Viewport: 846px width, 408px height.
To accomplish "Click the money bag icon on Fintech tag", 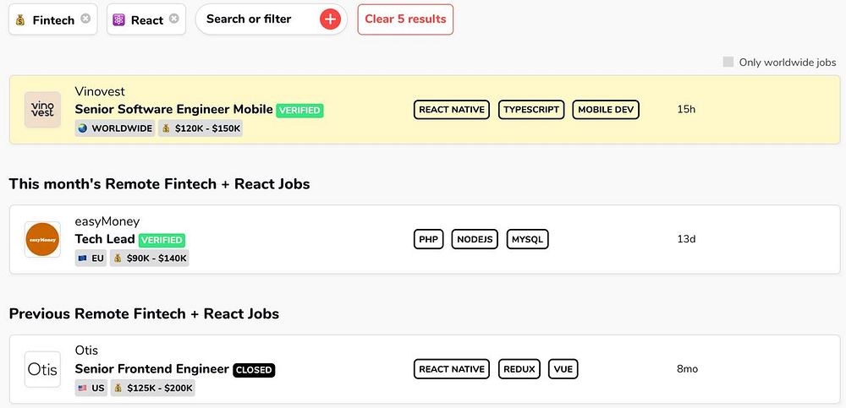I will [21, 19].
